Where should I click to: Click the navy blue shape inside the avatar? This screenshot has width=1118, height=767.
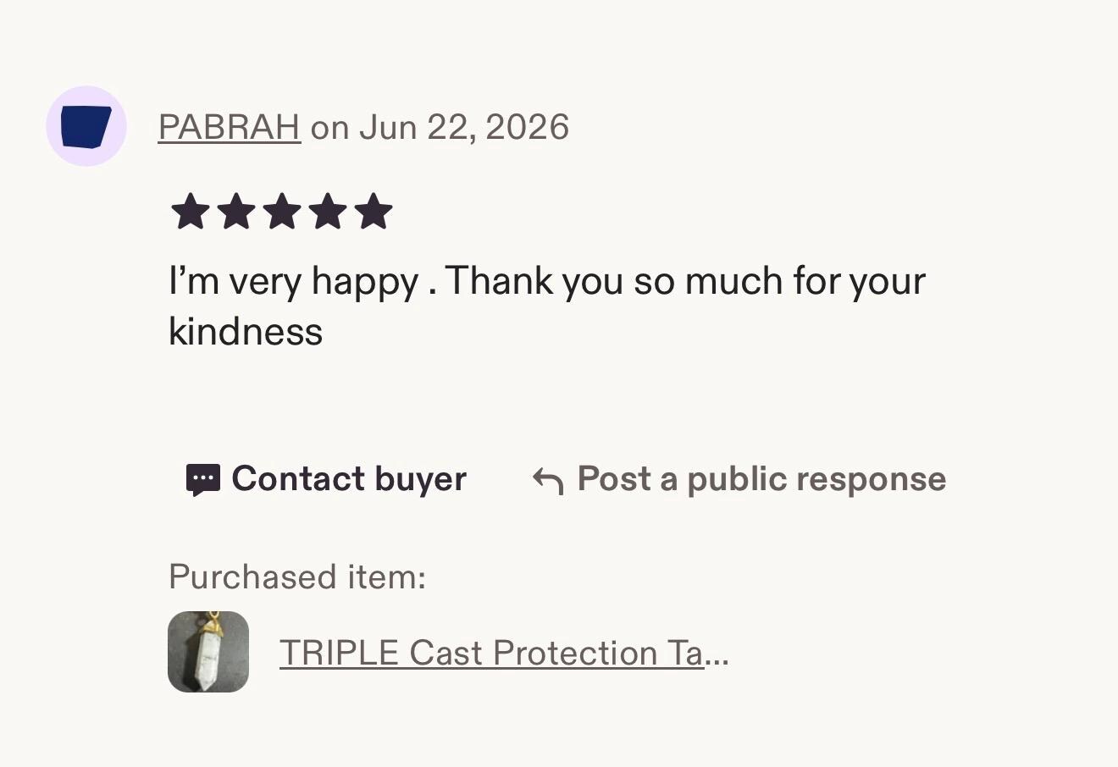(86, 126)
